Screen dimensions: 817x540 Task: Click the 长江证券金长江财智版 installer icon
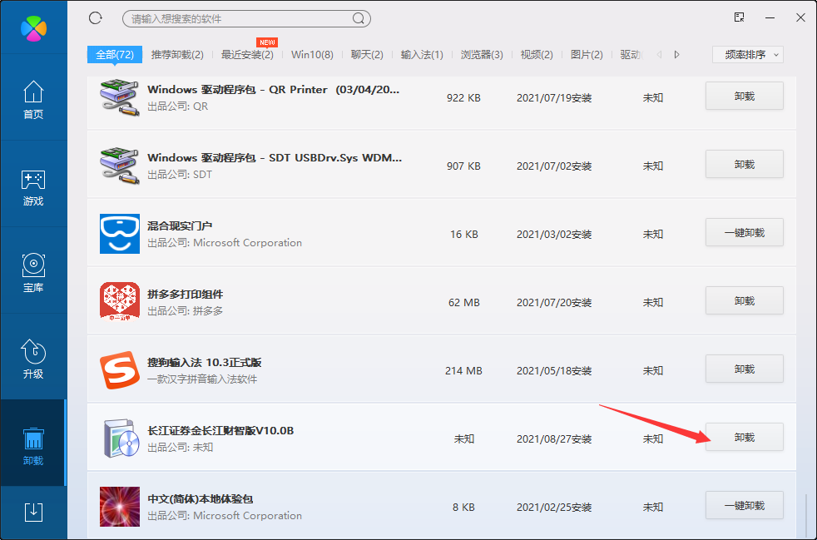click(x=121, y=438)
